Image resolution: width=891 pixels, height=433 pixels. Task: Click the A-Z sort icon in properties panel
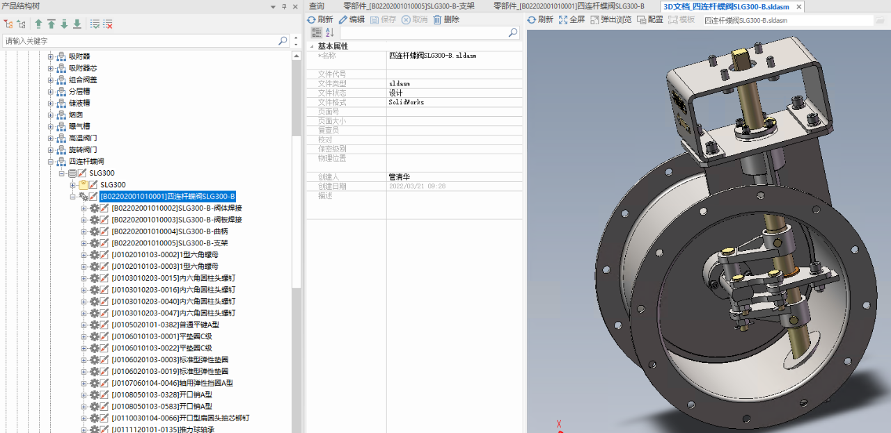330,33
